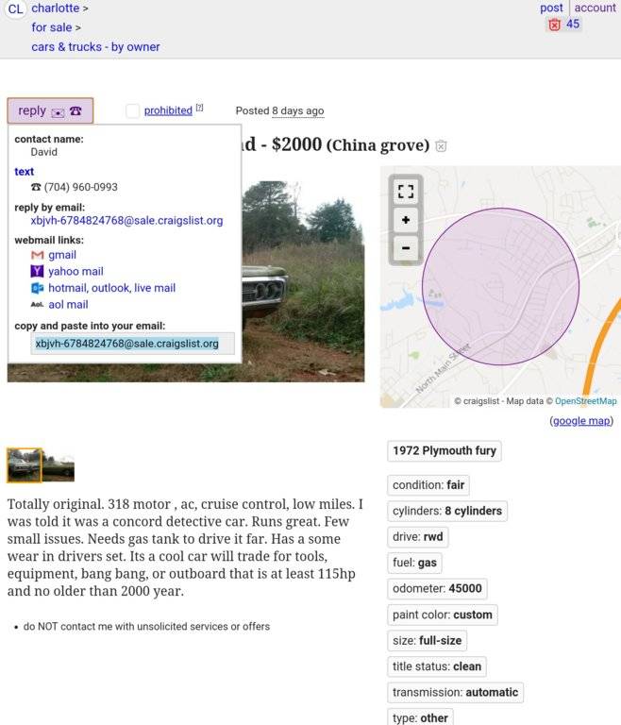
Task: Zoom out on the map
Action: coord(406,248)
